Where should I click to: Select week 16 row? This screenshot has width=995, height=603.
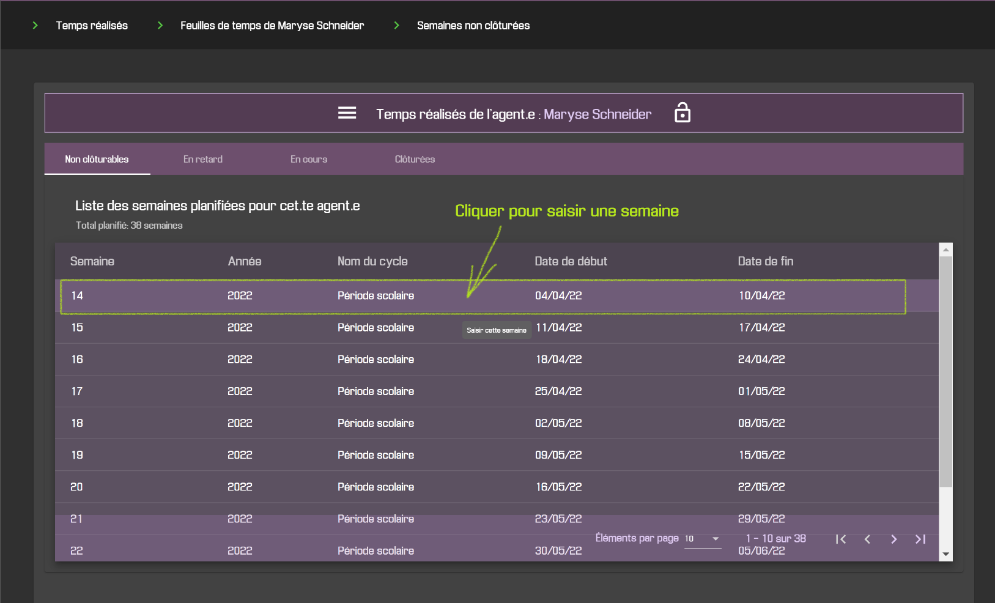(x=497, y=359)
